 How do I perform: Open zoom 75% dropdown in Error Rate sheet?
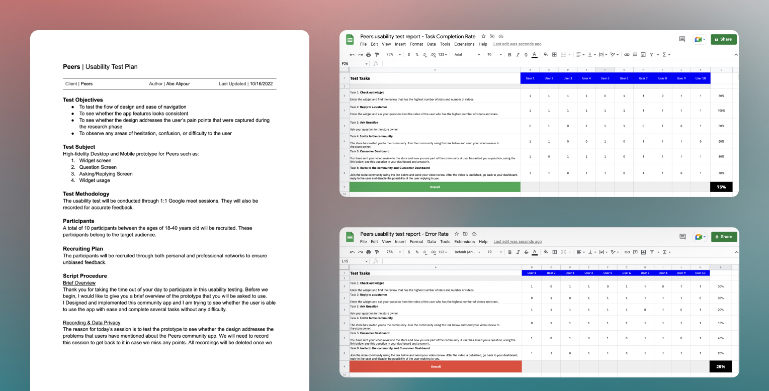(394, 252)
